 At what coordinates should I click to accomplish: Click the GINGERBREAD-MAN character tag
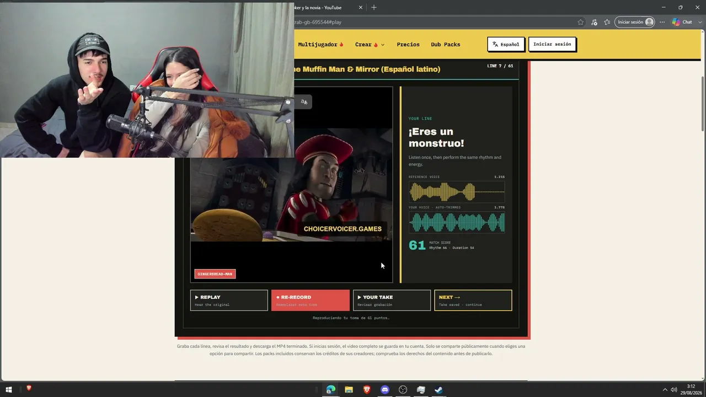(x=215, y=274)
